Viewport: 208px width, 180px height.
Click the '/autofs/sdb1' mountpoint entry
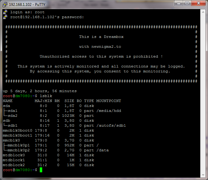click(x=111, y=125)
